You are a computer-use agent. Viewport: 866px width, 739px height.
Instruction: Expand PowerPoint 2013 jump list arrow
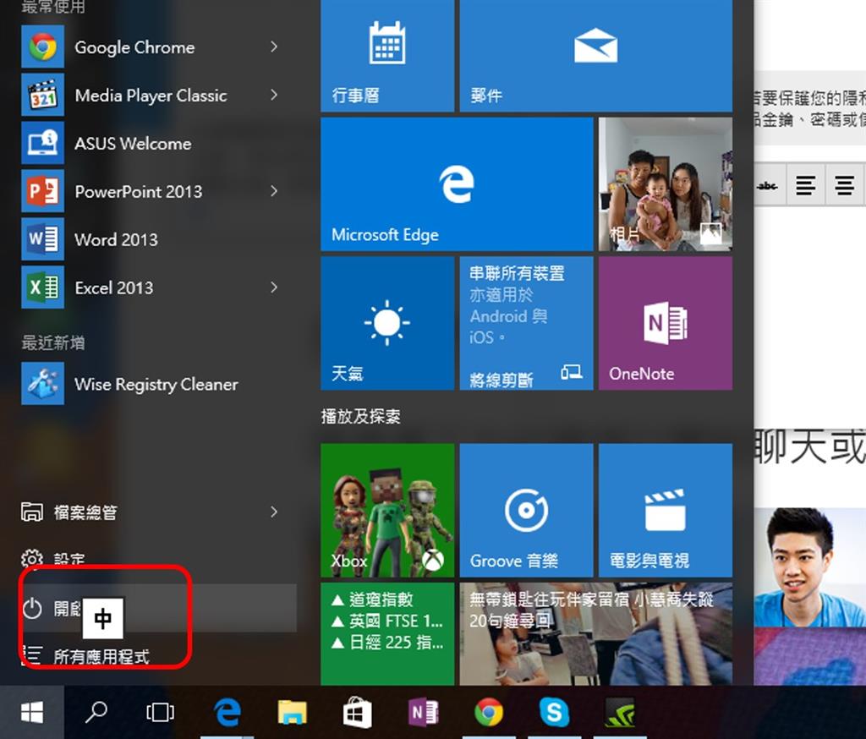click(x=274, y=191)
